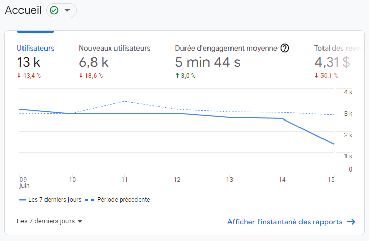The width and height of the screenshot is (369, 241).
Task: Click the Période précédente dashed legend entry
Action: 118,200
